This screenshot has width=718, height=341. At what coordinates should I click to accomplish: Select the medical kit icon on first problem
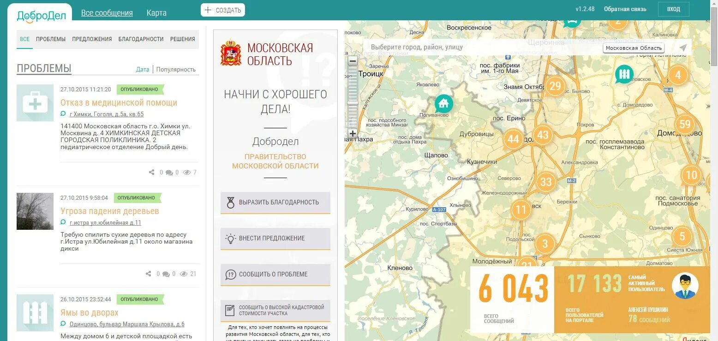(x=35, y=102)
